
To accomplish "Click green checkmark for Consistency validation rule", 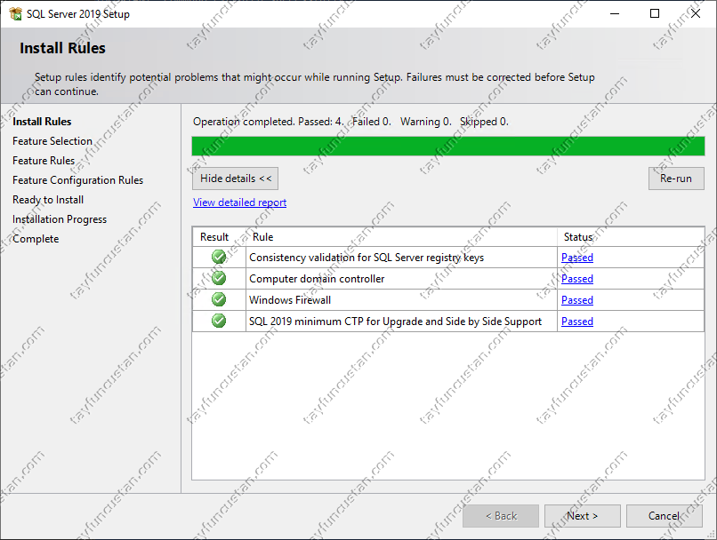I will click(x=219, y=258).
